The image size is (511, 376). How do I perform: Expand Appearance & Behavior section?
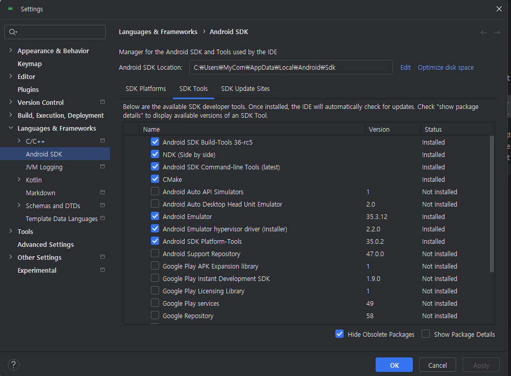[x=11, y=50]
